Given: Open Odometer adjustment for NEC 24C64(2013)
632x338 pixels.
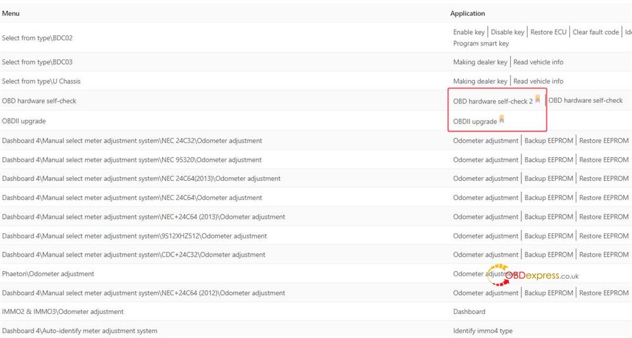Looking at the screenshot, I should pos(485,178).
